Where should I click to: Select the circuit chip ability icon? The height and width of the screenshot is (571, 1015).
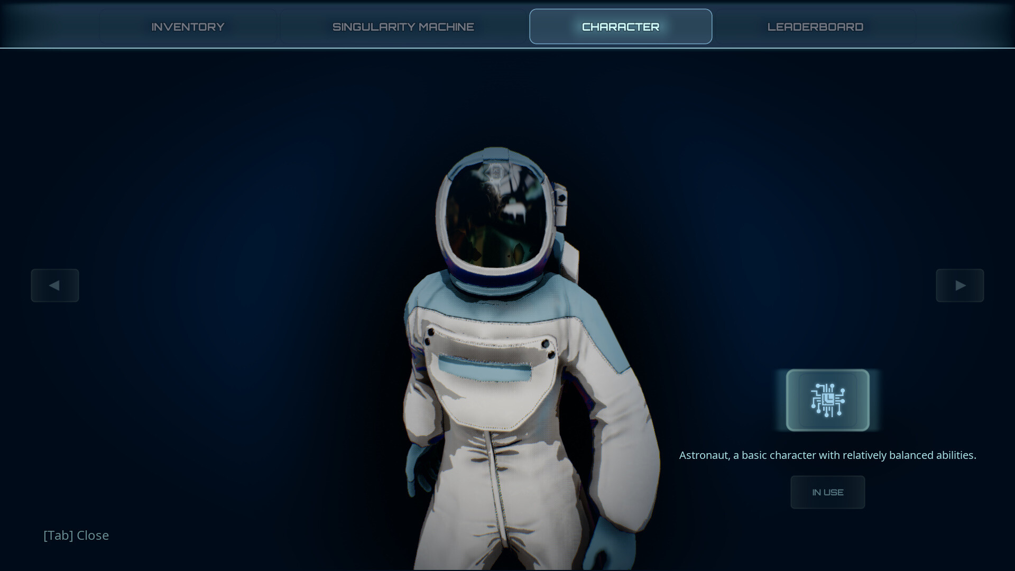pos(827,400)
